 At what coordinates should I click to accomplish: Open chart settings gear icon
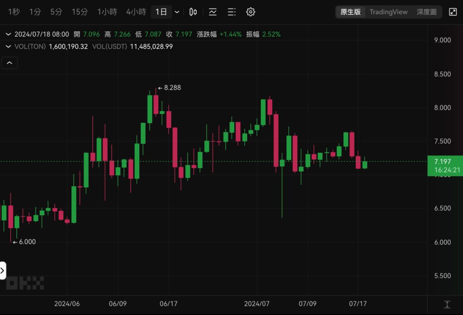click(x=250, y=12)
